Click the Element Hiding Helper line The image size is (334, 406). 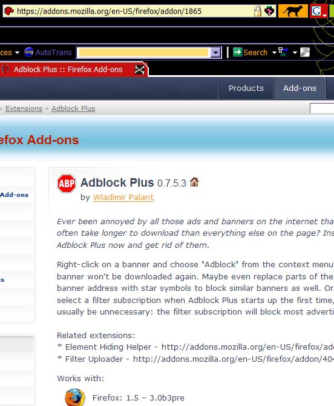click(x=195, y=347)
